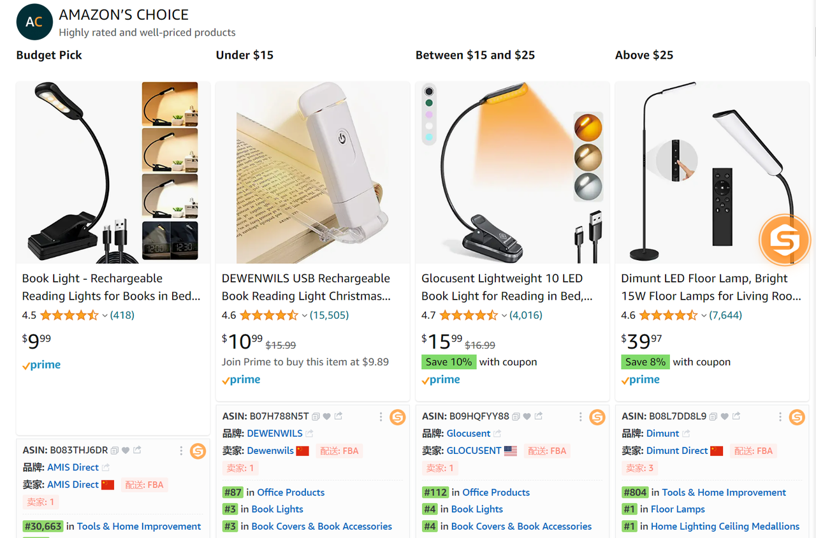This screenshot has height=538, width=816.
Task: Open the 15,505 reviews link
Action: [x=329, y=315]
